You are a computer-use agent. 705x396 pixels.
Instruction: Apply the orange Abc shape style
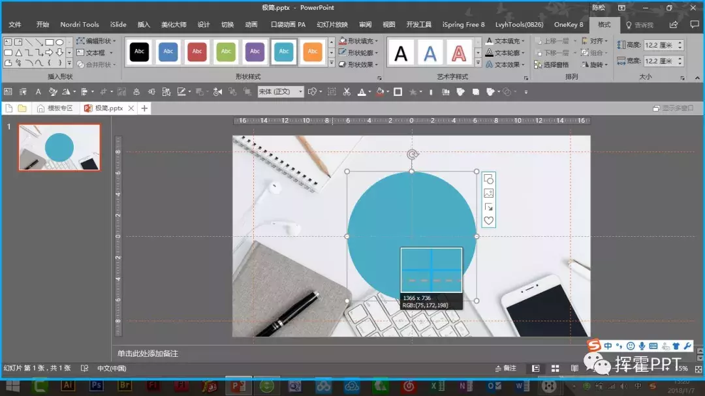point(313,52)
